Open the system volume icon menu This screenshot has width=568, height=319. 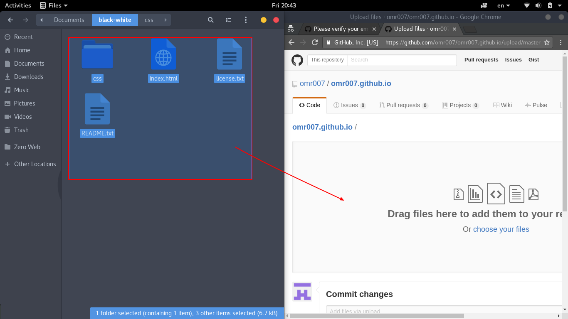click(x=538, y=5)
